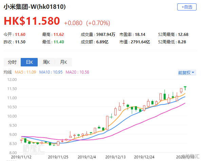Toggle the MA5 moving average legend
The height and width of the screenshot is (161, 202).
(x=25, y=72)
